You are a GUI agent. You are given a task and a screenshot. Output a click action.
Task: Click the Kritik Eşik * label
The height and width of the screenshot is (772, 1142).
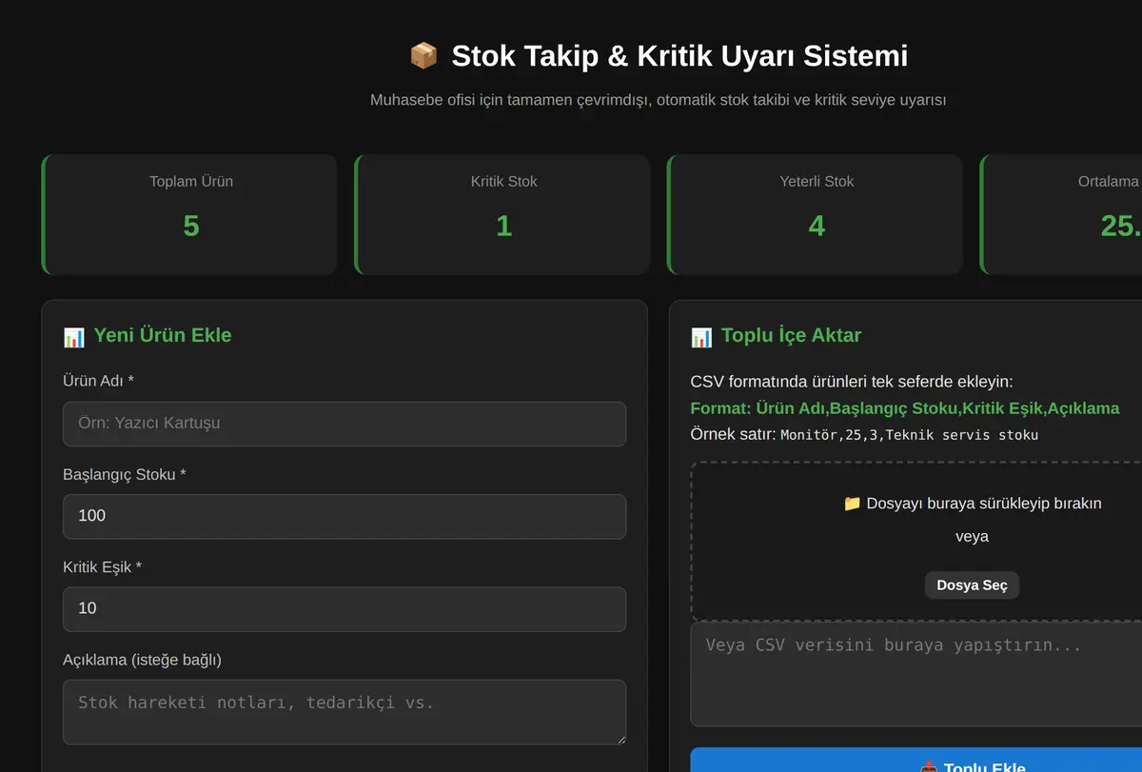click(102, 566)
